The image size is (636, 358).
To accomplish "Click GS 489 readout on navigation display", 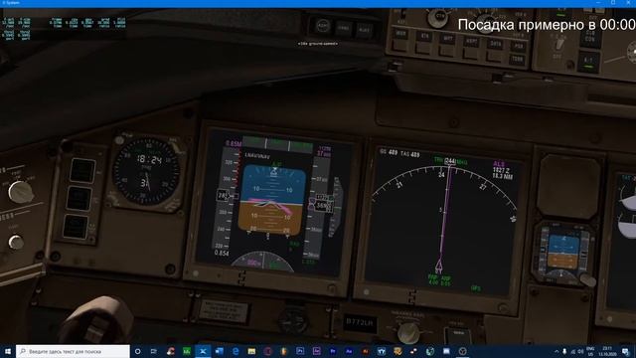I will tap(389, 152).
